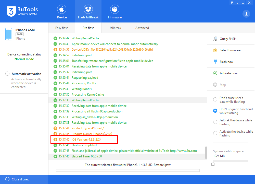Click the check icon beside Processing KernelCache

pos(55,95)
